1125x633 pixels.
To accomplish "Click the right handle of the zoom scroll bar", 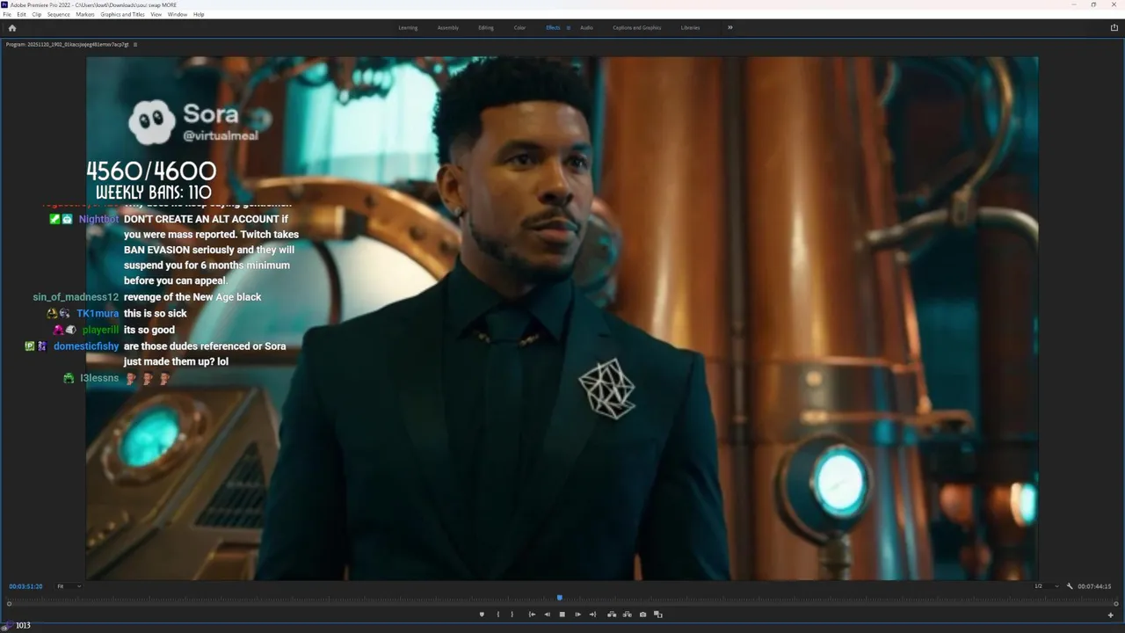I will pyautogui.click(x=1116, y=604).
